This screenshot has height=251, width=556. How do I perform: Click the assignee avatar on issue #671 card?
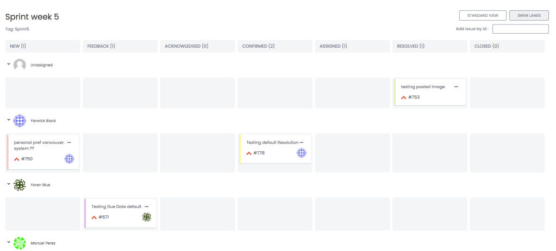click(146, 217)
